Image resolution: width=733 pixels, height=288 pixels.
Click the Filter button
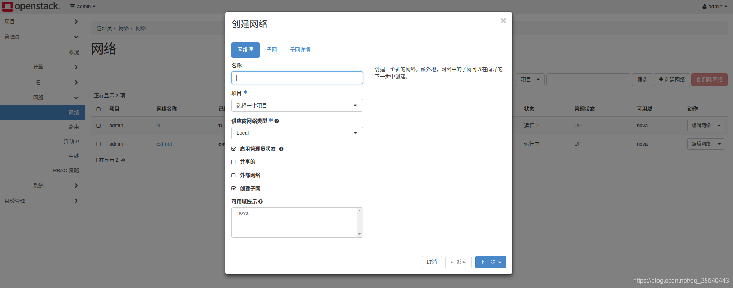pos(642,80)
